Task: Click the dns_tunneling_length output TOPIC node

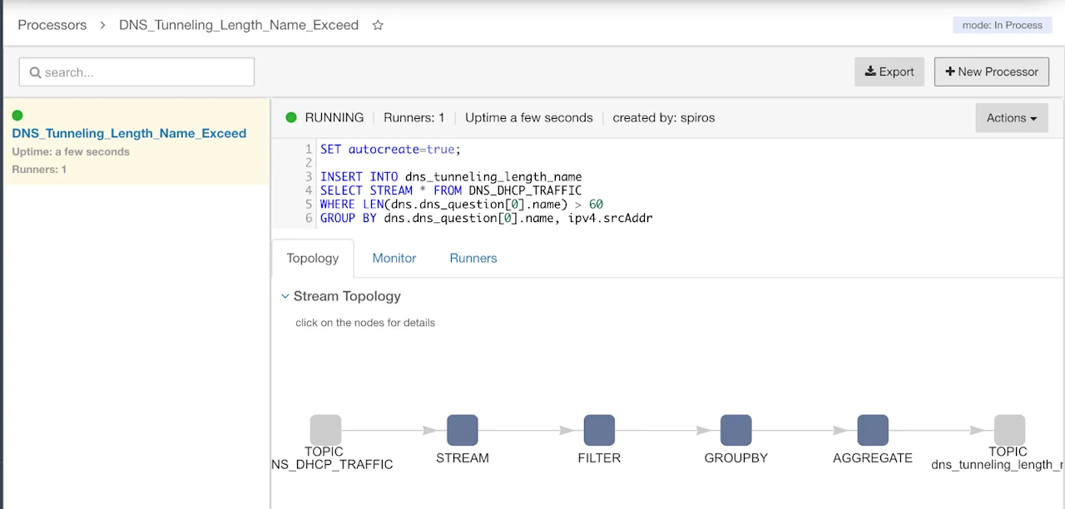Action: click(1009, 430)
